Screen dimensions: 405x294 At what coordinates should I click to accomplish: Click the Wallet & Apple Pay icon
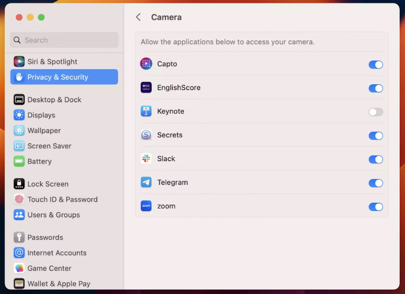tap(19, 284)
